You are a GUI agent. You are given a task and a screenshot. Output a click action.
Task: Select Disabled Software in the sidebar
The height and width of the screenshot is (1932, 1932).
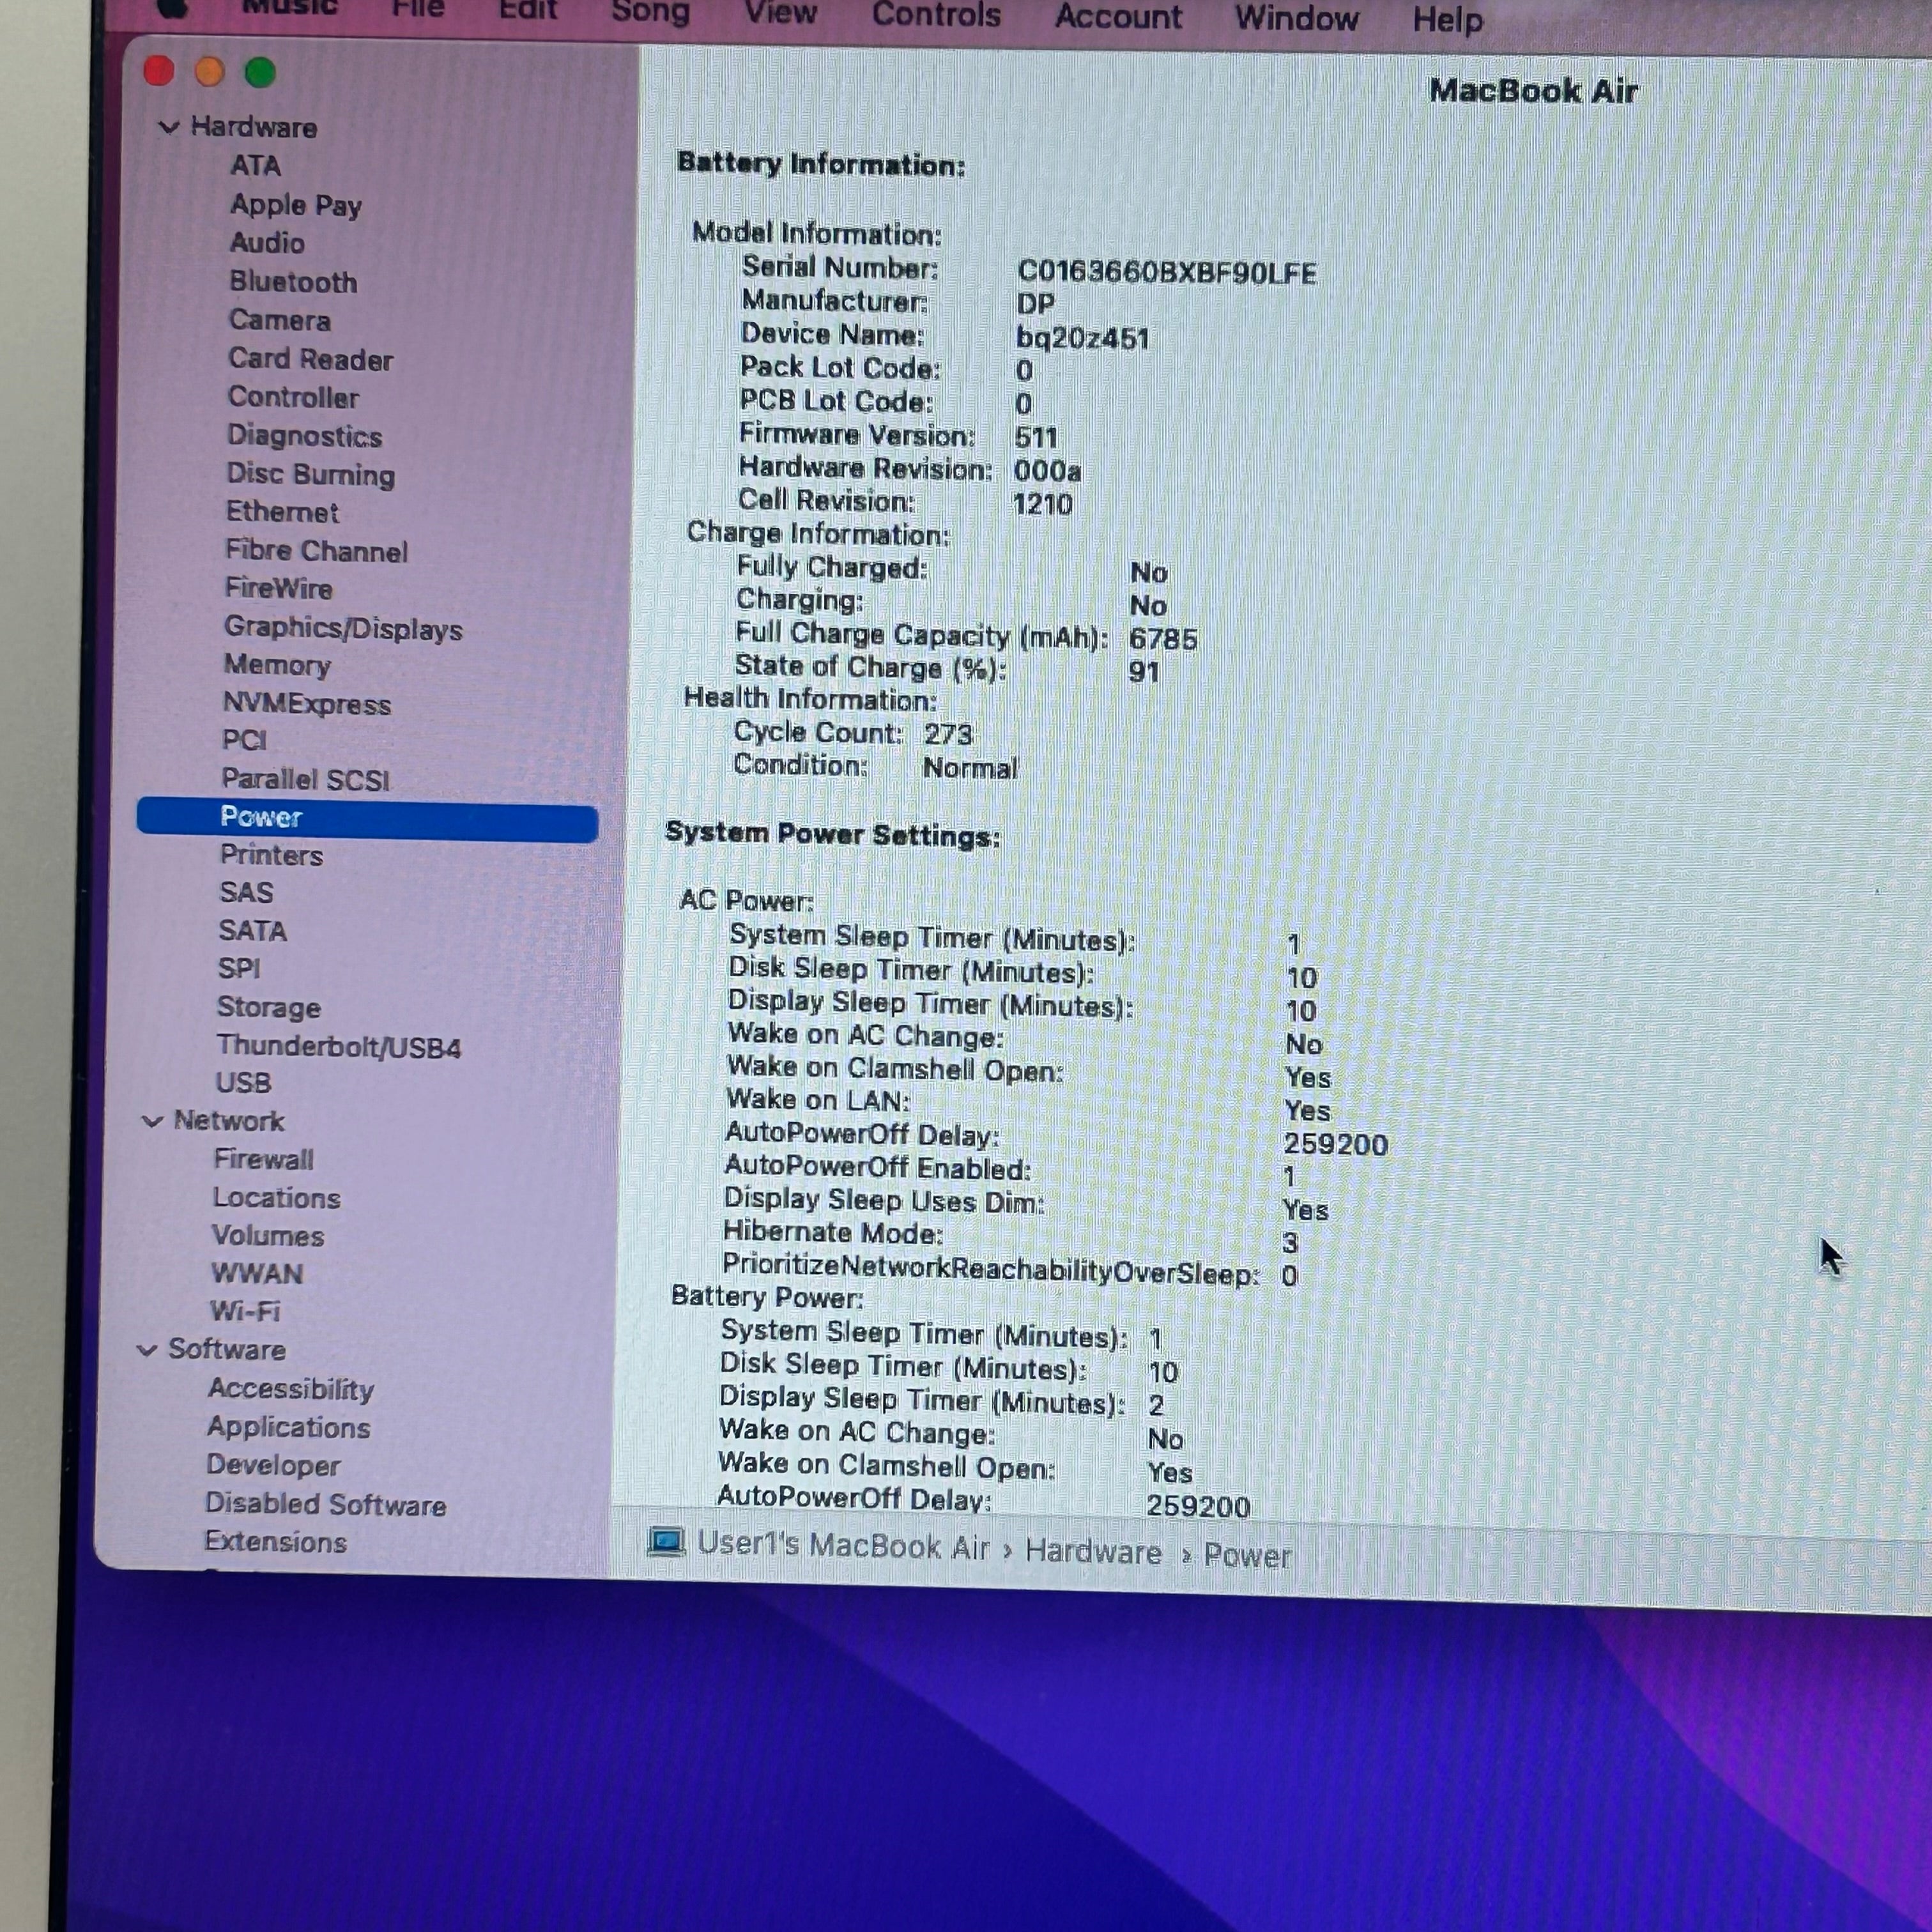coord(326,1505)
